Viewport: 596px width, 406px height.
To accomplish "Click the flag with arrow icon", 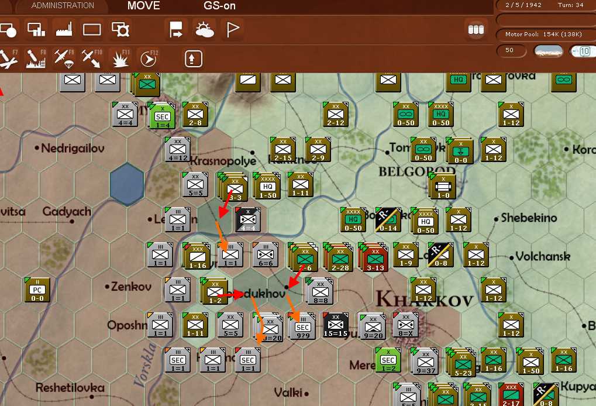I will (175, 29).
